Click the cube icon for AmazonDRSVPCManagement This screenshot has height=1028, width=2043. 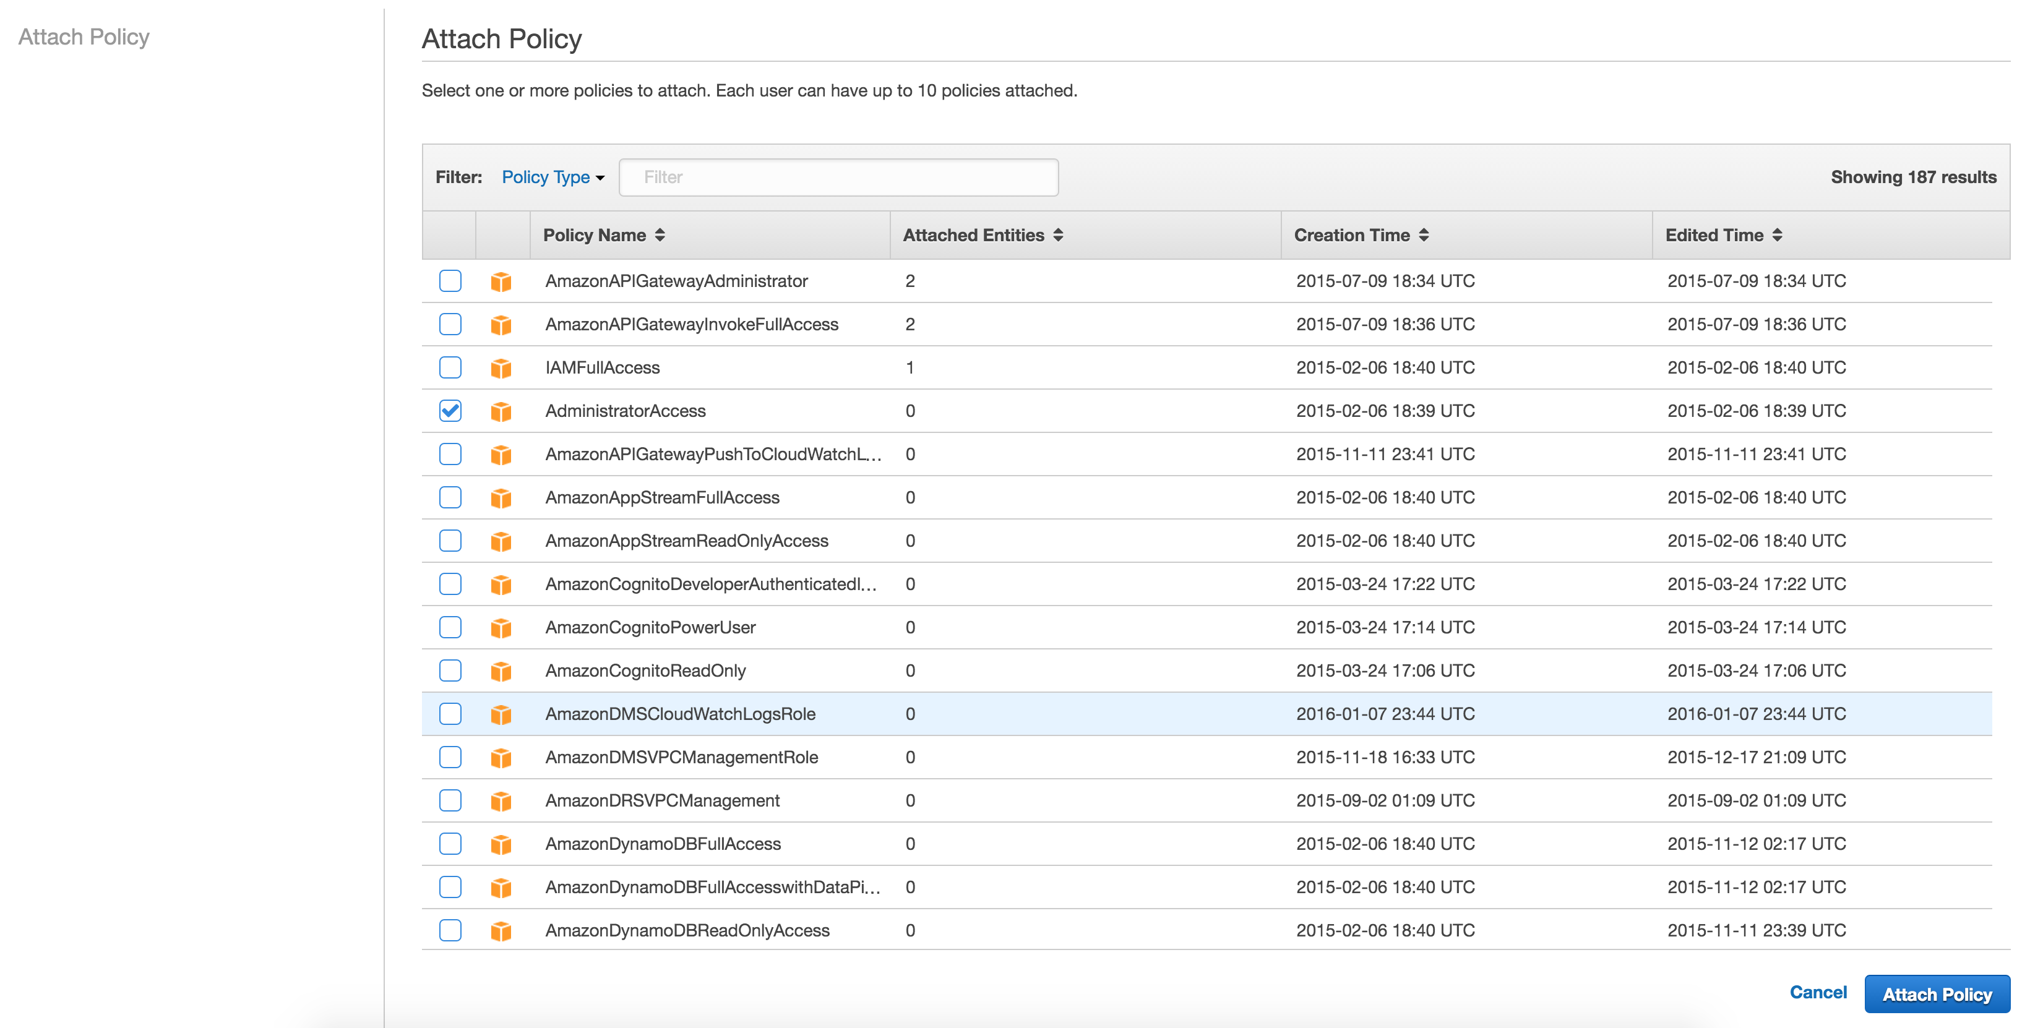(501, 800)
